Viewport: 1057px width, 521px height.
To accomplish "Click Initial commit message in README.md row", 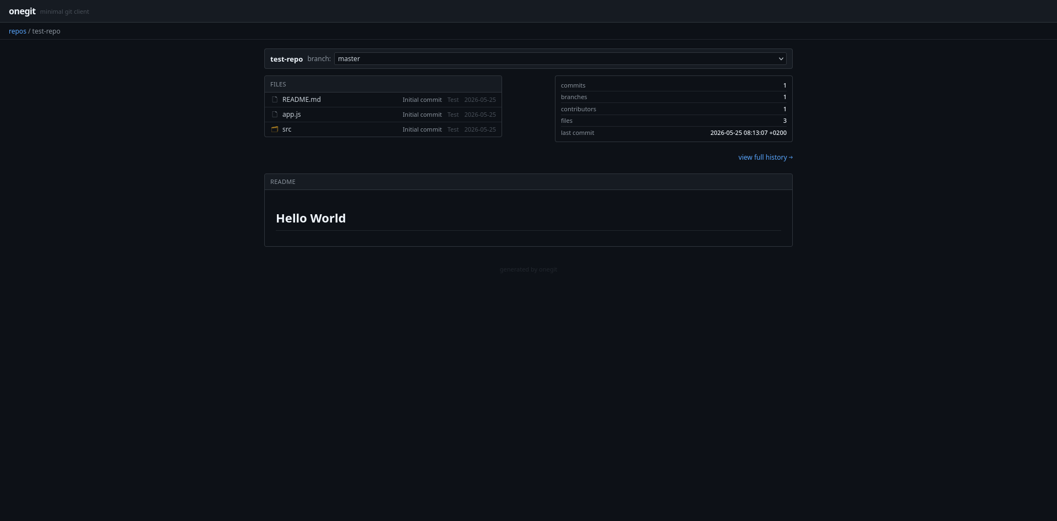I will tap(422, 100).
